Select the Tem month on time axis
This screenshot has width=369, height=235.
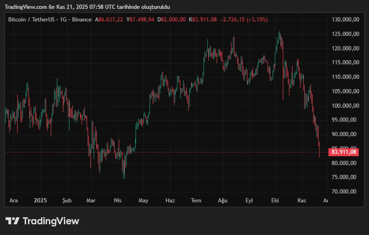click(x=196, y=200)
